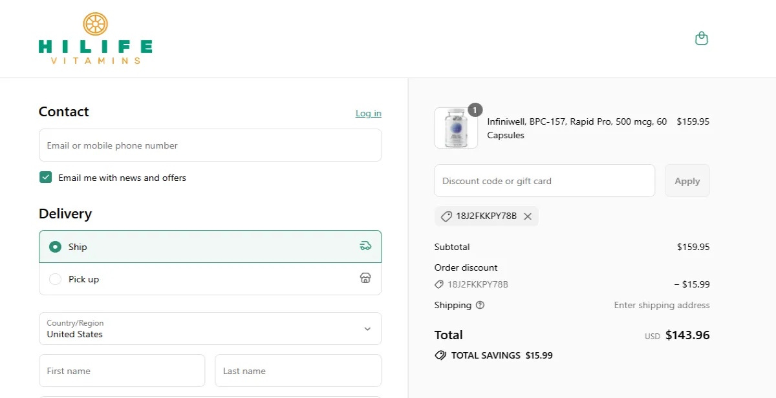
Task: Click the TOTAL SAVINGS $15.99 text
Action: pyautogui.click(x=502, y=355)
